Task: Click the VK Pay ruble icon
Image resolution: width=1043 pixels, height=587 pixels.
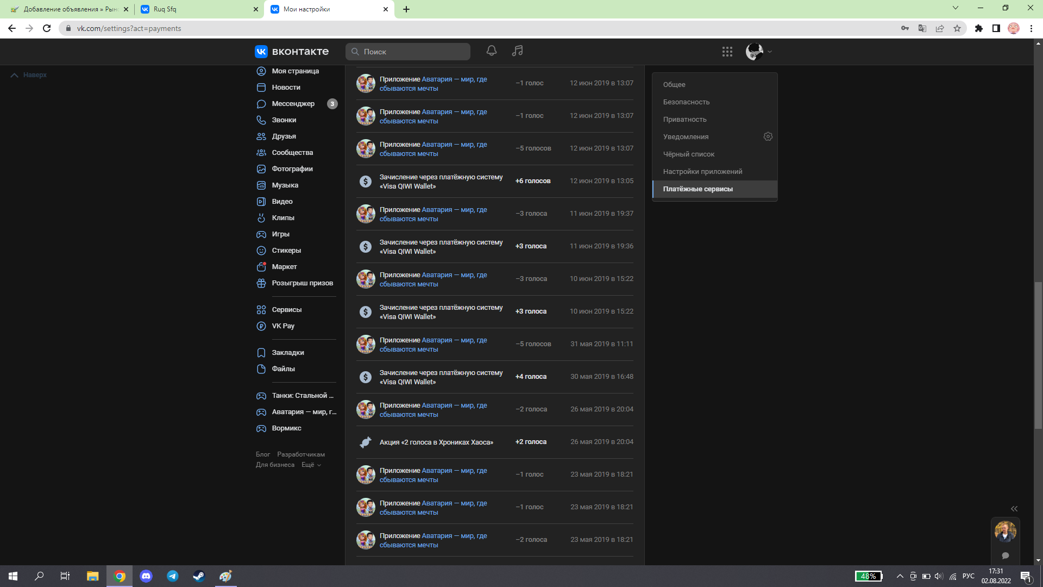Action: [261, 326]
